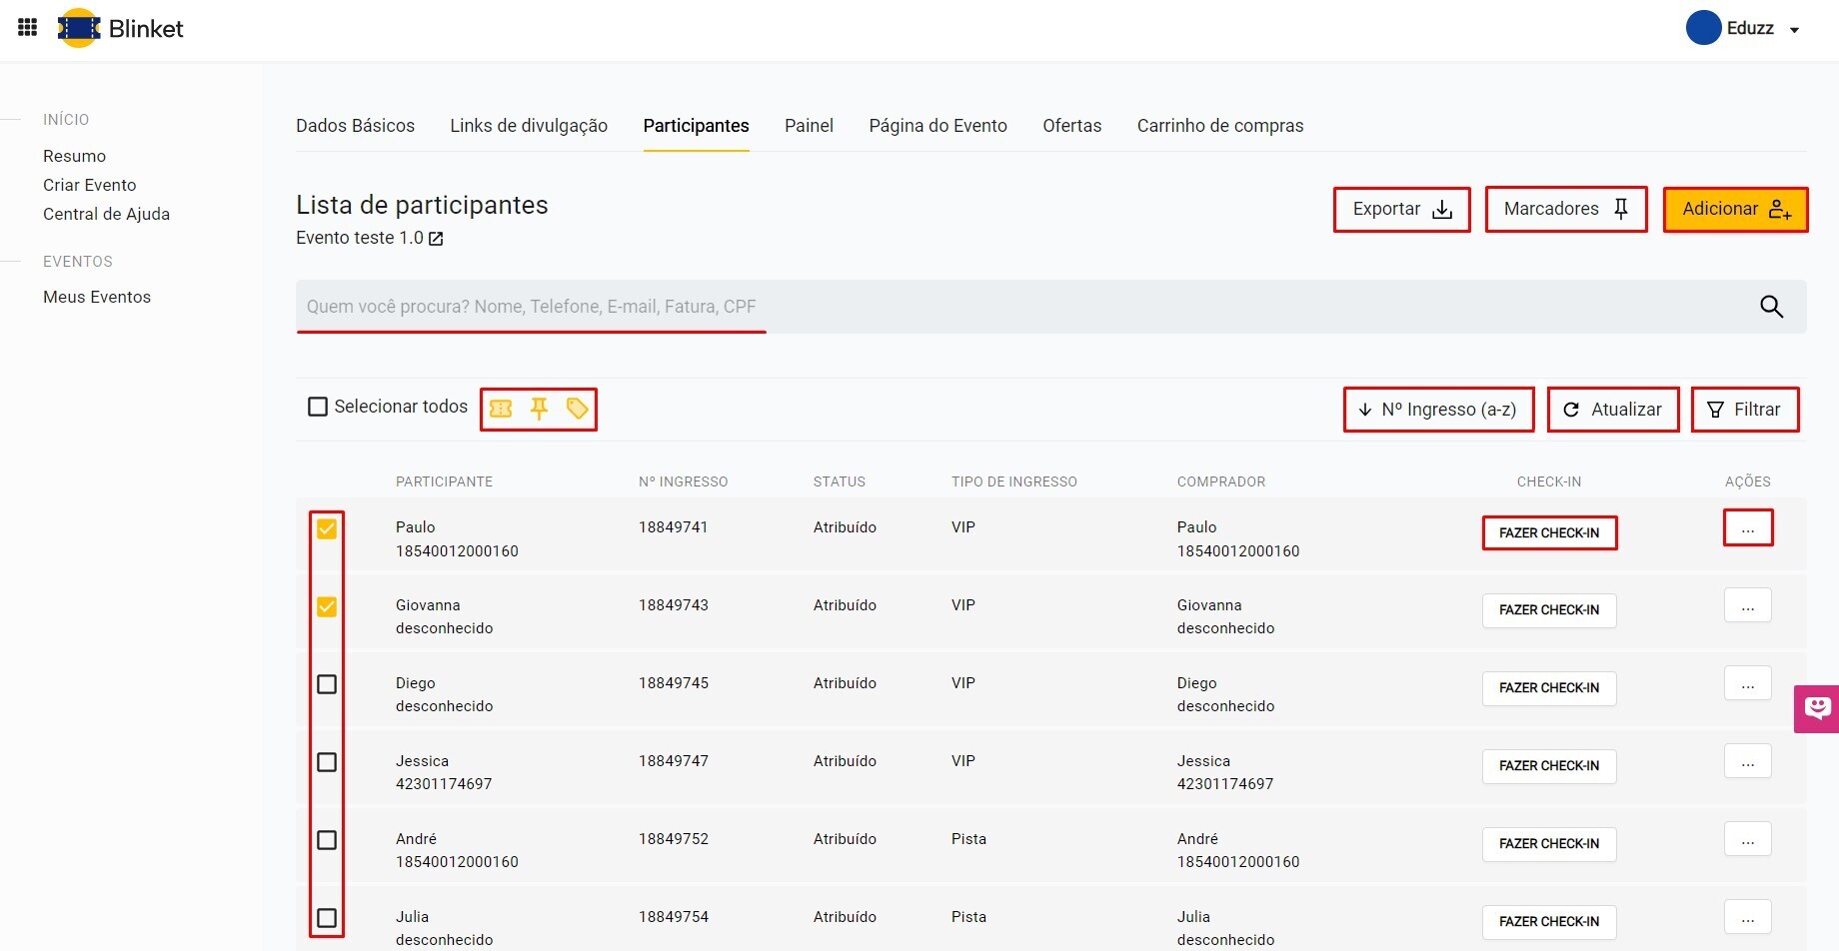Screen dimensions: 1839x951
Task: Click the Adicionar participant button
Action: [1735, 210]
